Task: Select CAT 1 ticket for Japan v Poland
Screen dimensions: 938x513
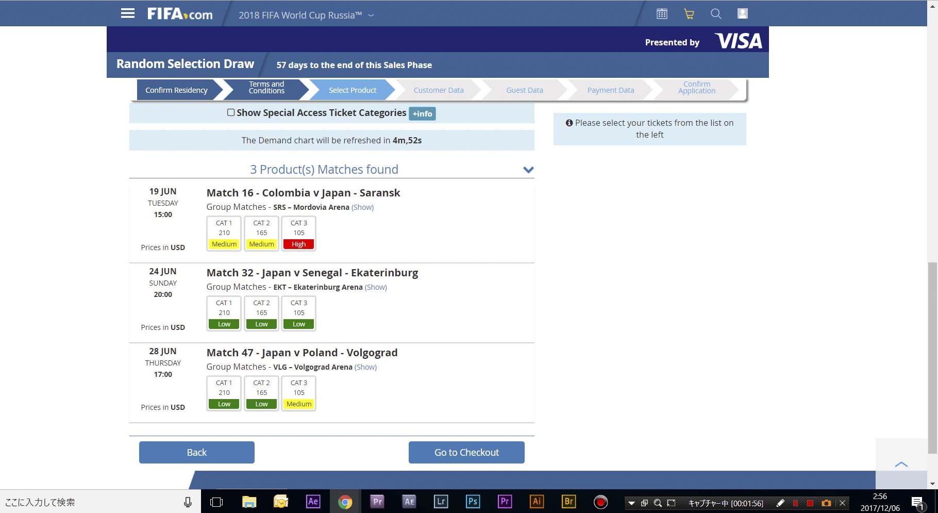Action: (x=224, y=393)
